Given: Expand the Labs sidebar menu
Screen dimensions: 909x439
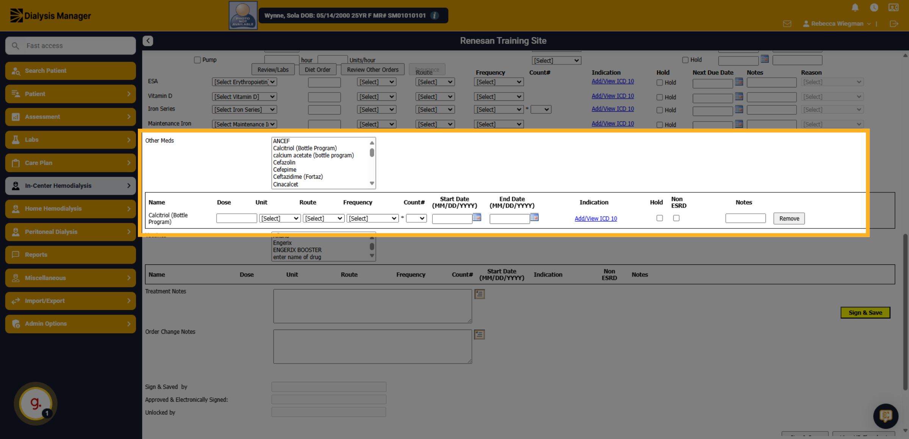Looking at the screenshot, I should 70,140.
